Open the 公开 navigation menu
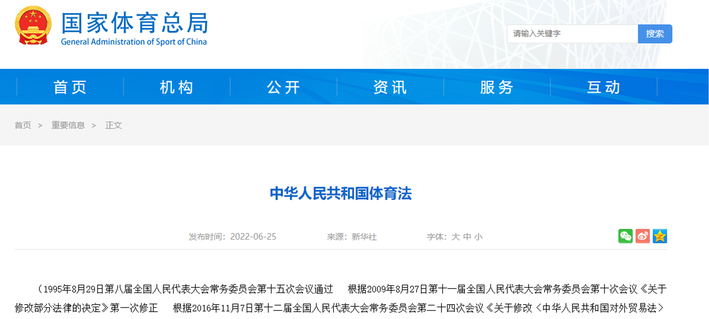This screenshot has height=319, width=709. pyautogui.click(x=283, y=87)
